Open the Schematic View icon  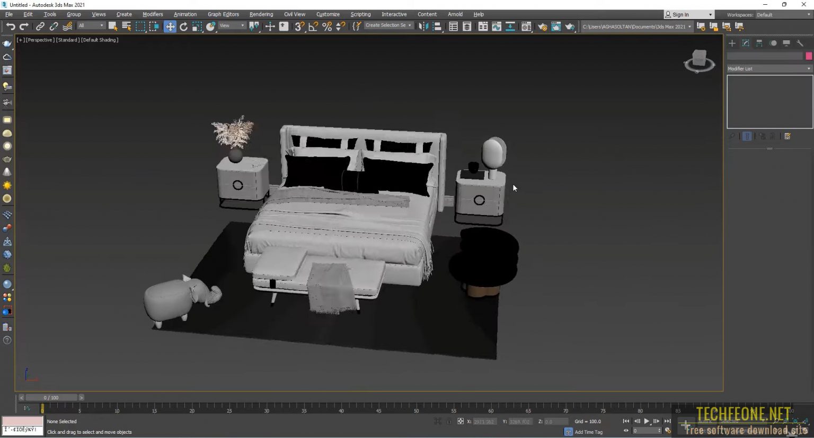point(510,26)
